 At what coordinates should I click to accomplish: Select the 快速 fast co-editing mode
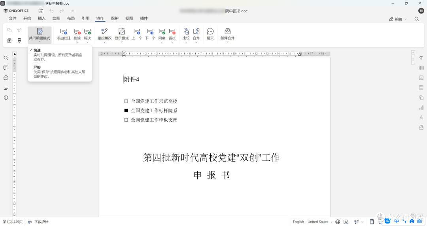point(60,55)
